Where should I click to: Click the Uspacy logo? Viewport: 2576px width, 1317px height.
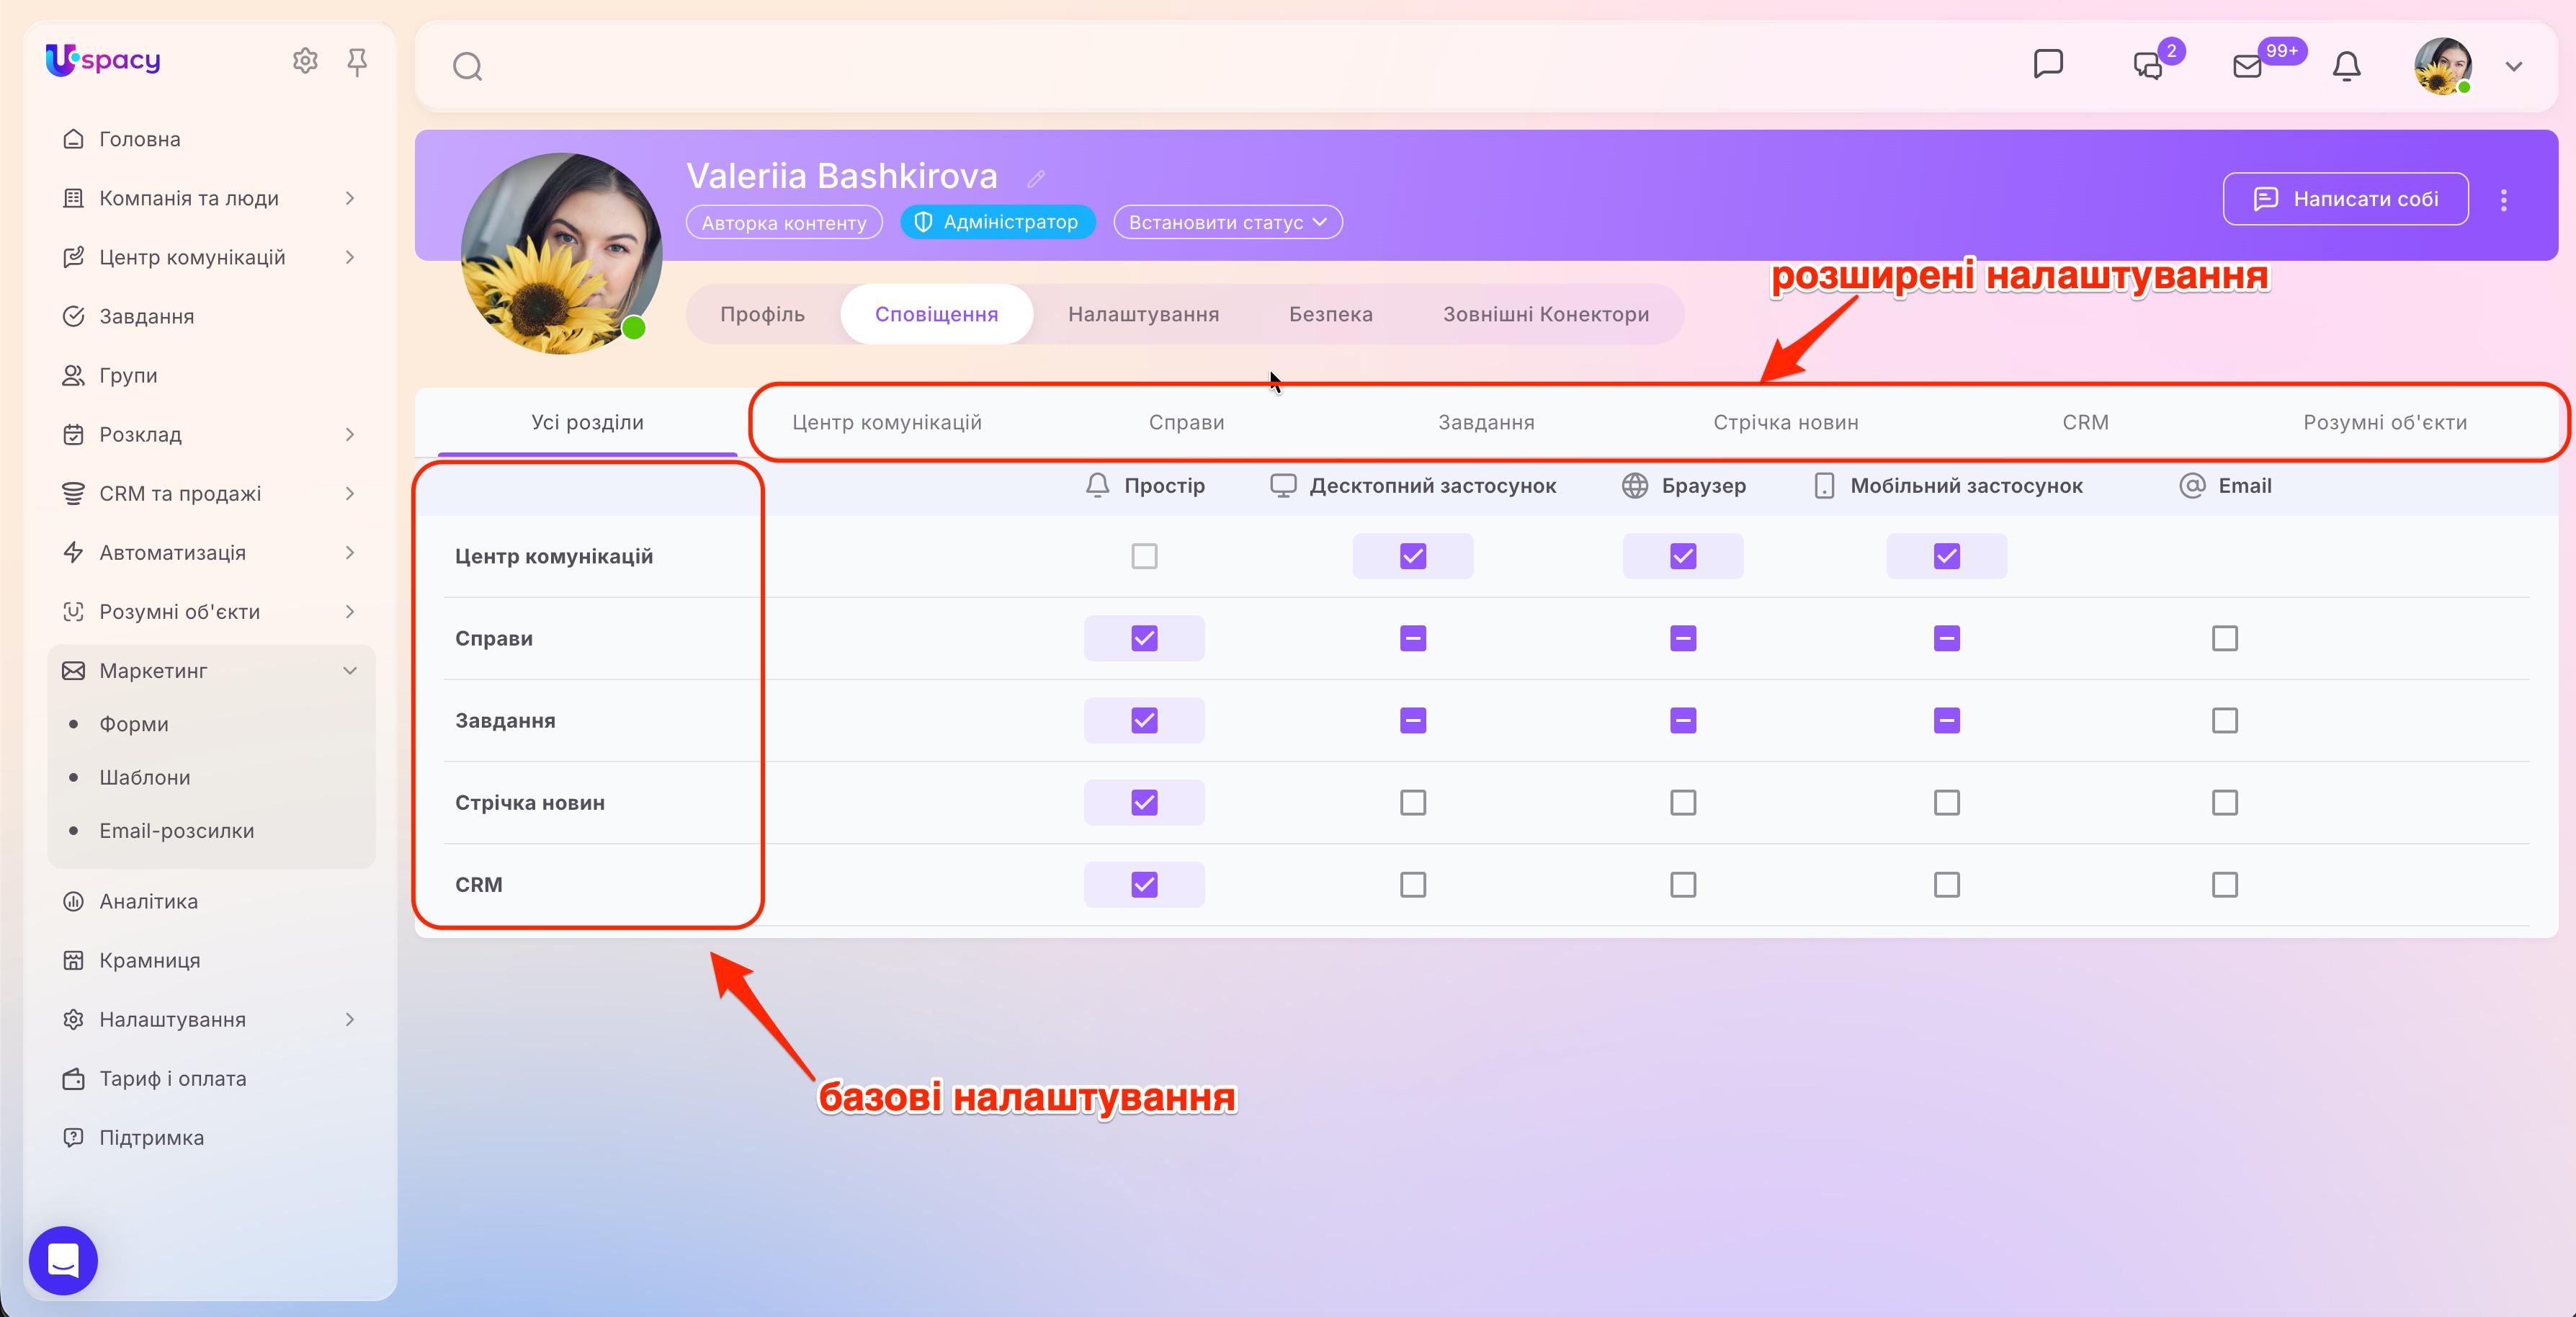103,60
